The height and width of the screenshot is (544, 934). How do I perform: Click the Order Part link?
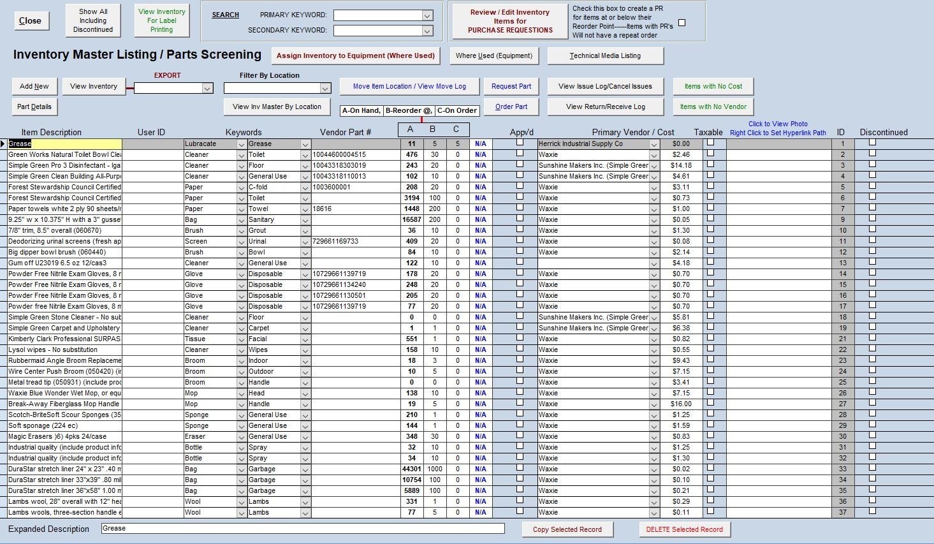pyautogui.click(x=511, y=107)
